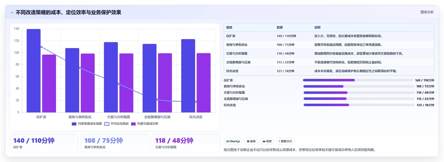
Task: Click the line point above 交易与分析隔离
Action: pos(119,84)
